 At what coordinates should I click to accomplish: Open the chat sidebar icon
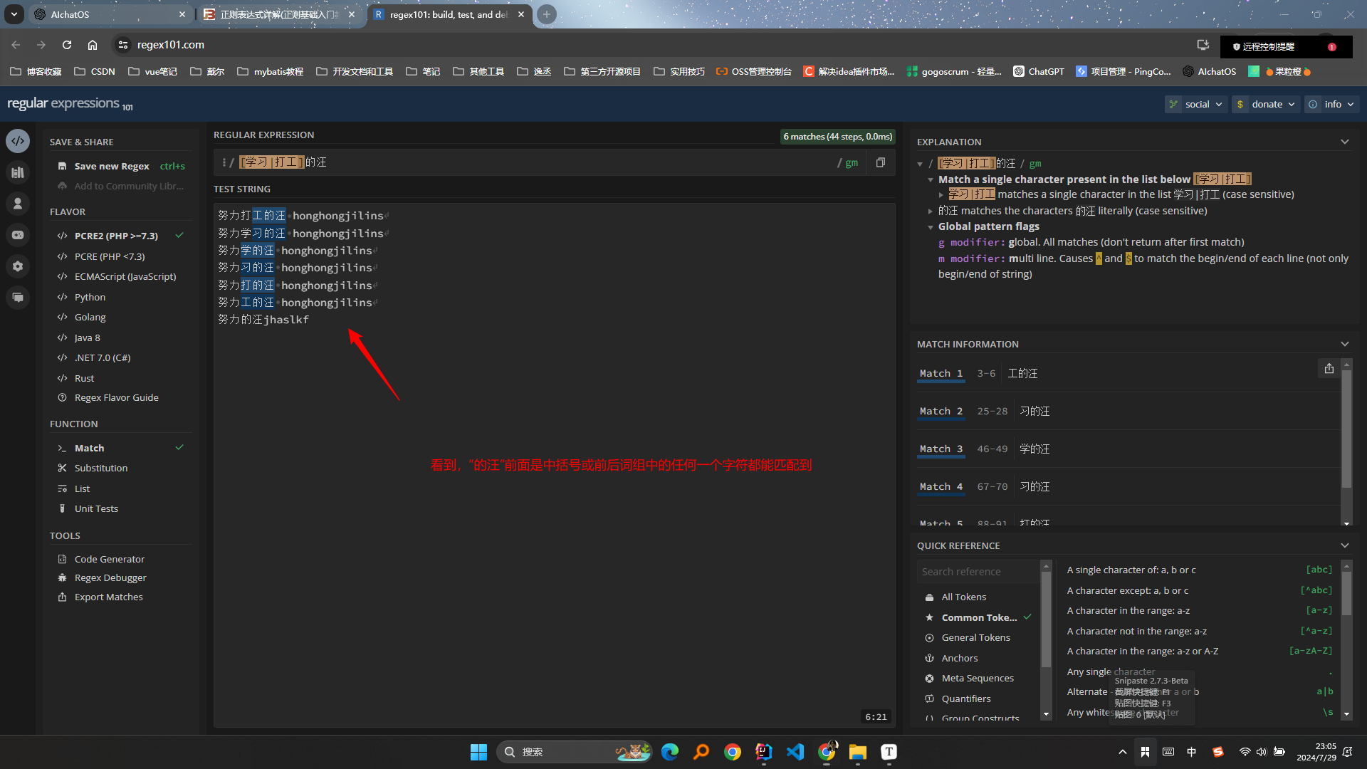tap(18, 298)
